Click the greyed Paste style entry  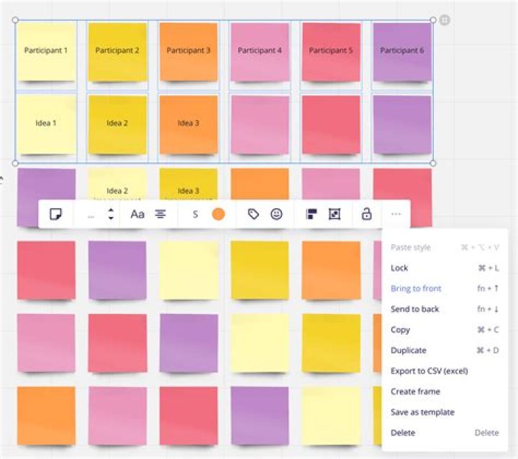pos(445,247)
